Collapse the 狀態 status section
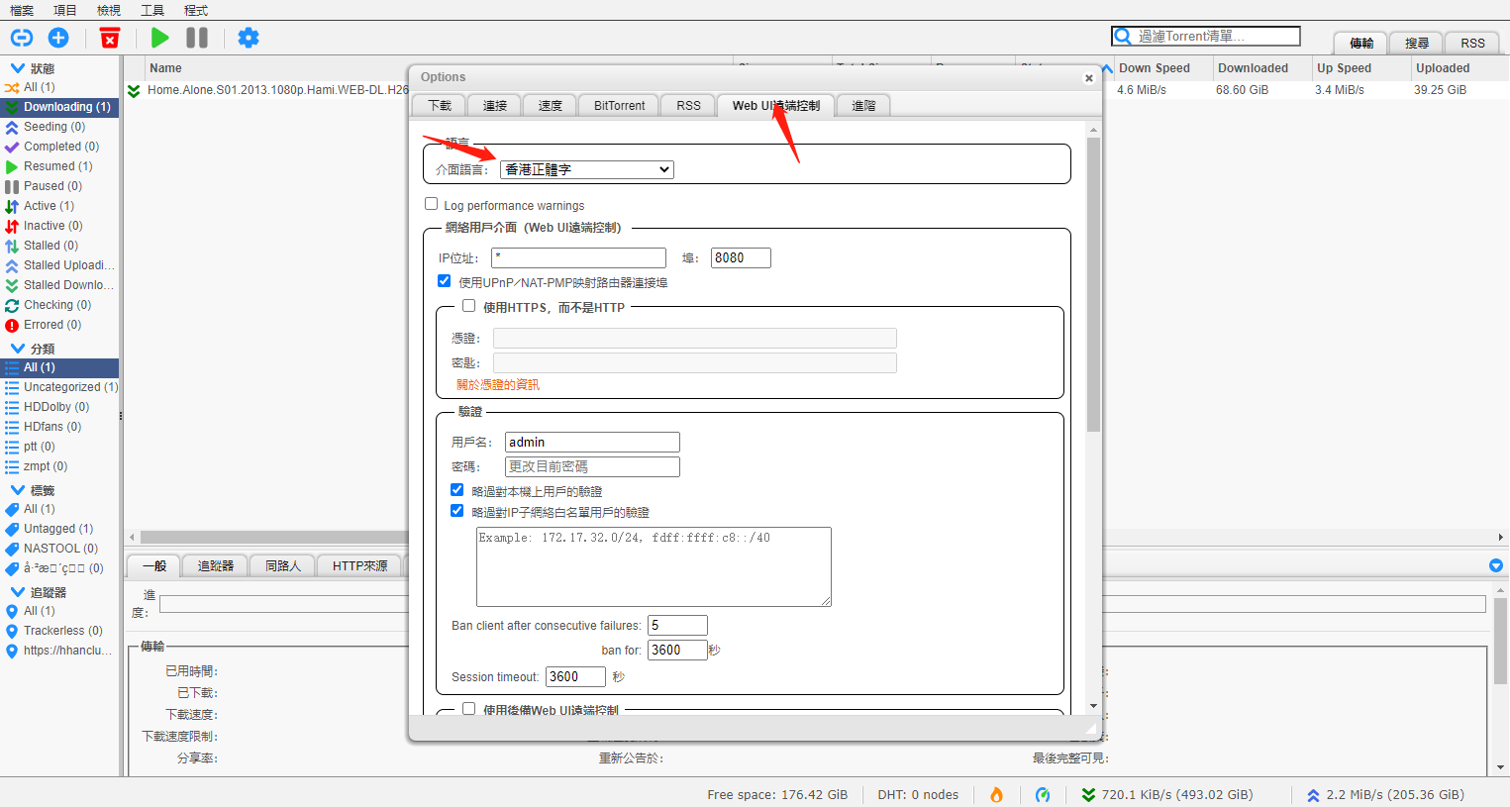 pyautogui.click(x=17, y=68)
